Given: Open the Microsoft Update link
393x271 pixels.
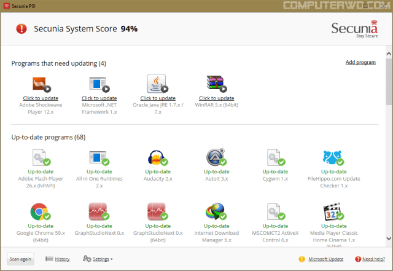Looking at the screenshot, I should pyautogui.click(x=326, y=259).
